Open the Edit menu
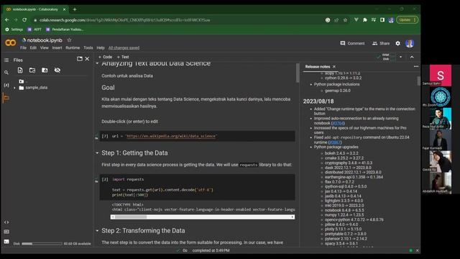The height and width of the screenshot is (259, 460). point(33,47)
